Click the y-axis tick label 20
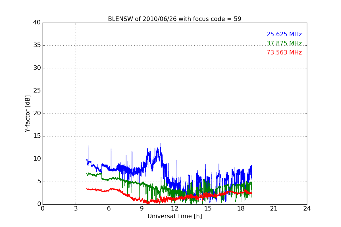 click(37, 113)
